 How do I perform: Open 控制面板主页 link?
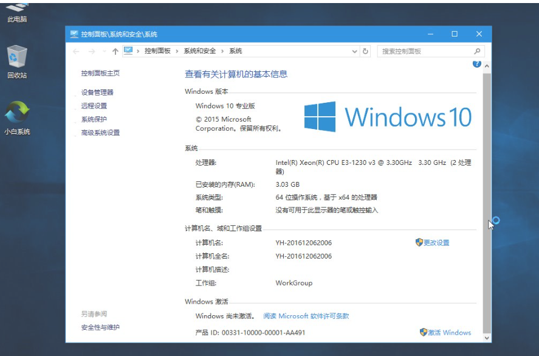coord(100,73)
